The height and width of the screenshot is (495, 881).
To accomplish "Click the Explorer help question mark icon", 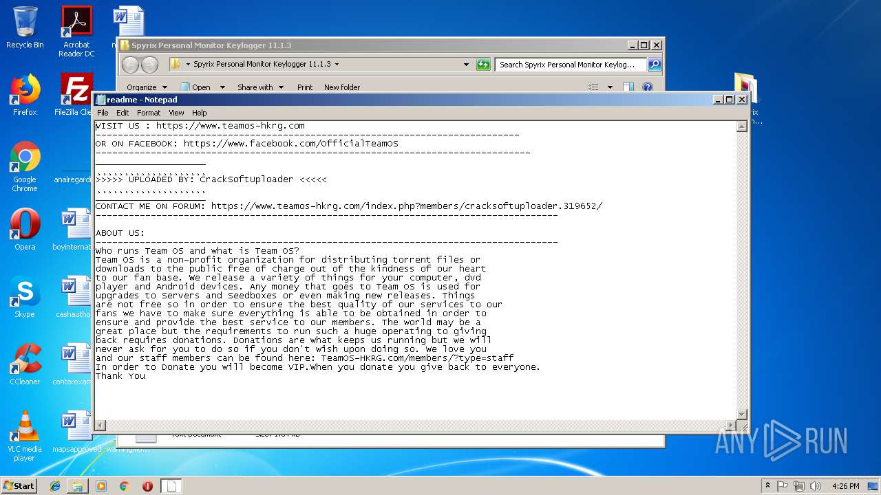I will coord(647,87).
